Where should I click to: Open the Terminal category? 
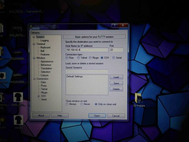point(41,44)
